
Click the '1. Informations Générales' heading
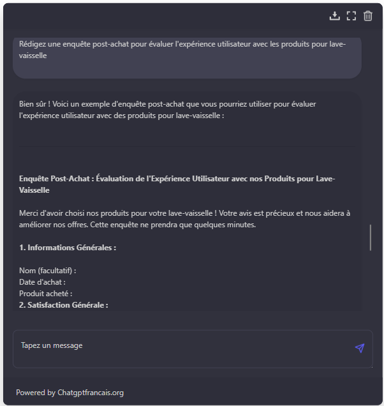(68, 248)
